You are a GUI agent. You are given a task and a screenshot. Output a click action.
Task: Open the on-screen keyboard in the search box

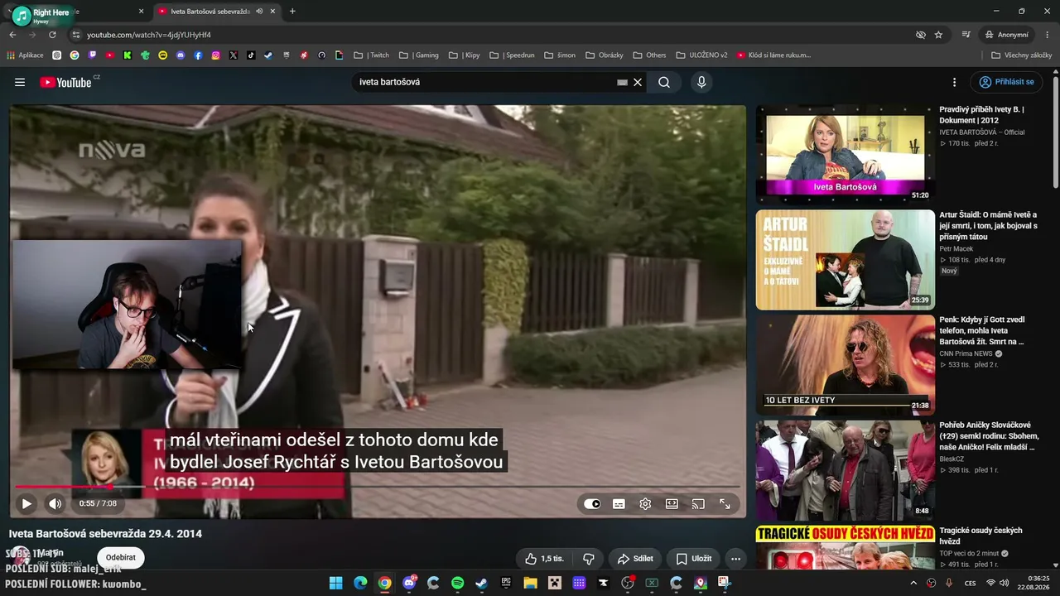coord(622,82)
